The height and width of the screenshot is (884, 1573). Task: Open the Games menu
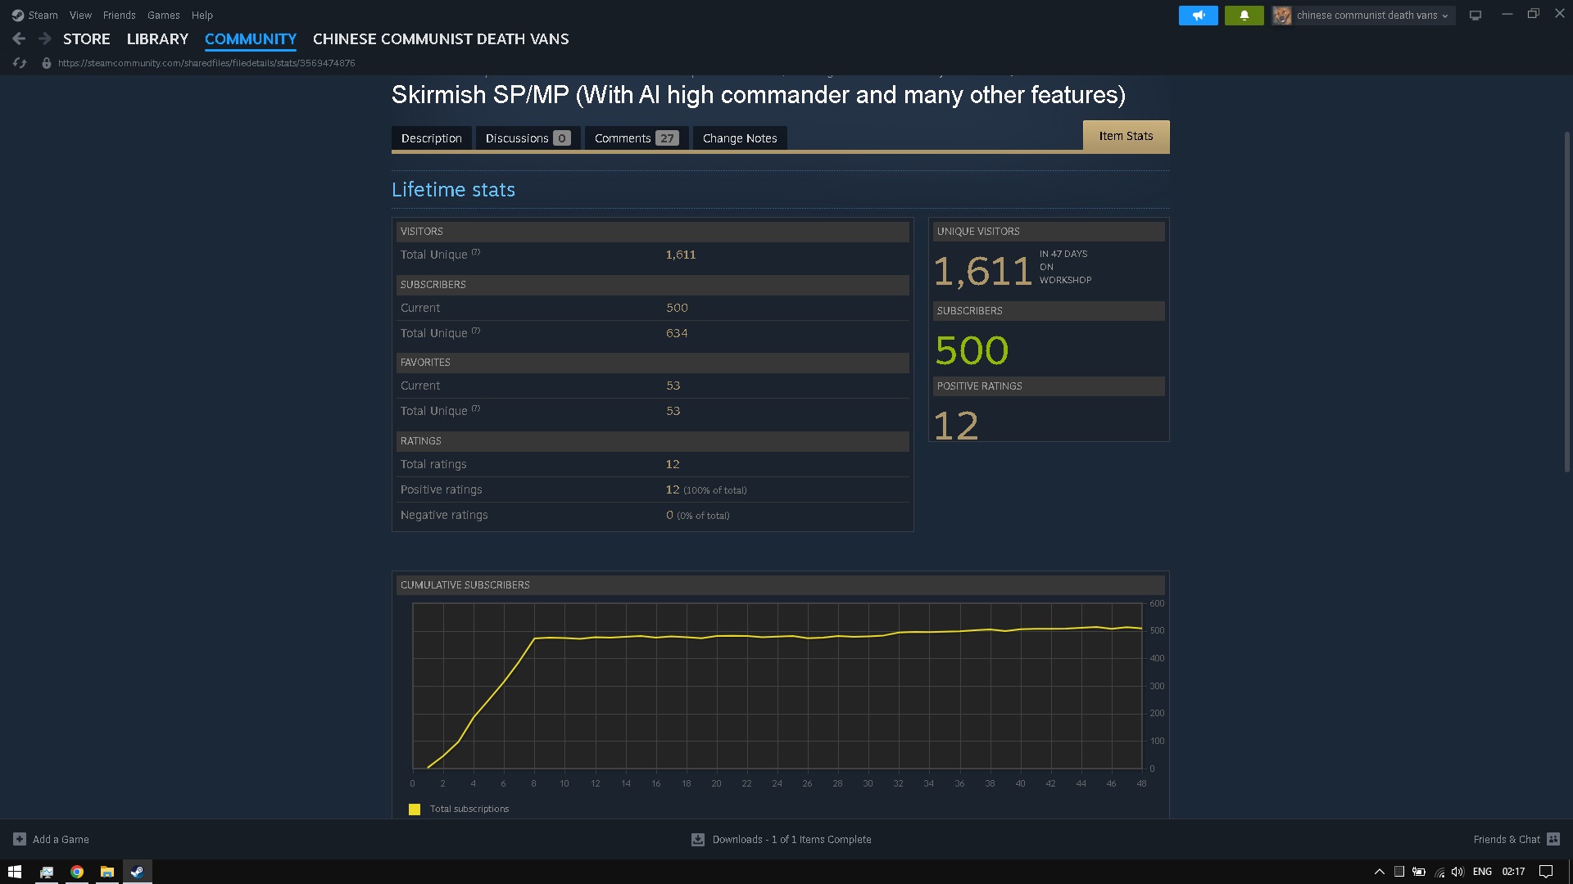click(x=163, y=15)
